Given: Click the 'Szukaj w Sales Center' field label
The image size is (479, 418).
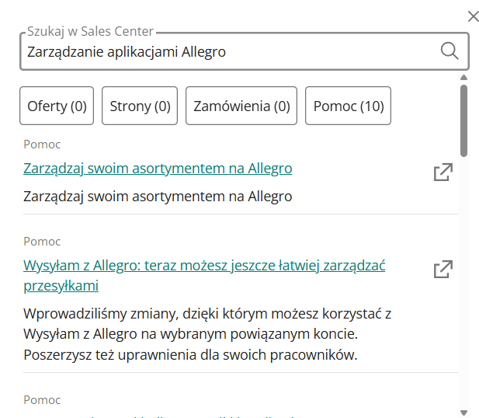Looking at the screenshot, I should (90, 32).
